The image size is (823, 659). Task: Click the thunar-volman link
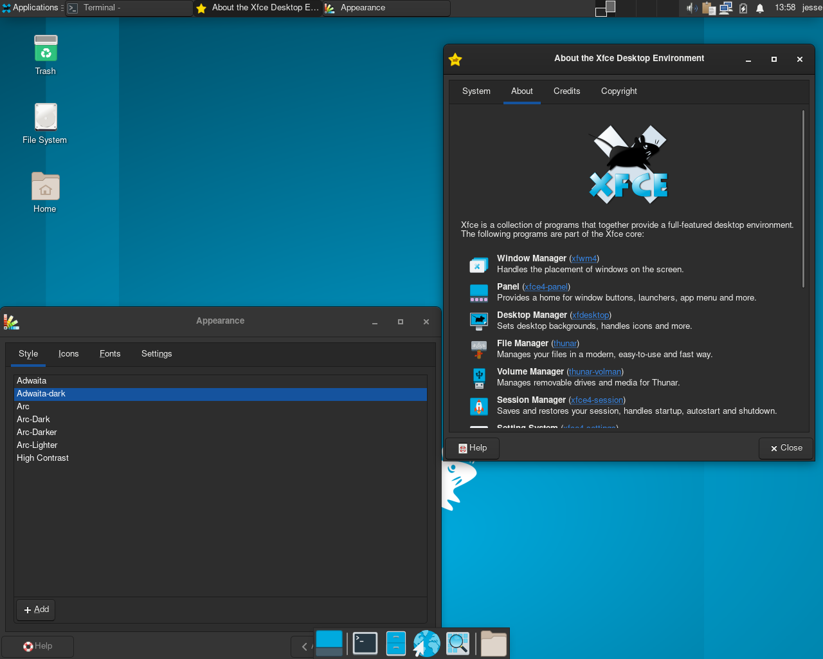click(595, 372)
